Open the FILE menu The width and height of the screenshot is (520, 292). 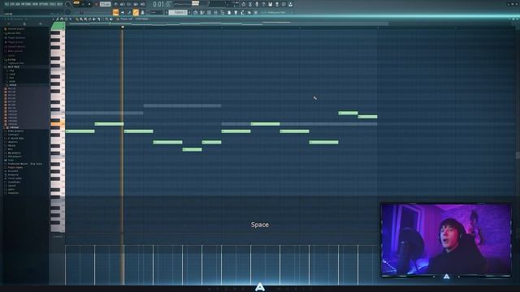(6, 4)
